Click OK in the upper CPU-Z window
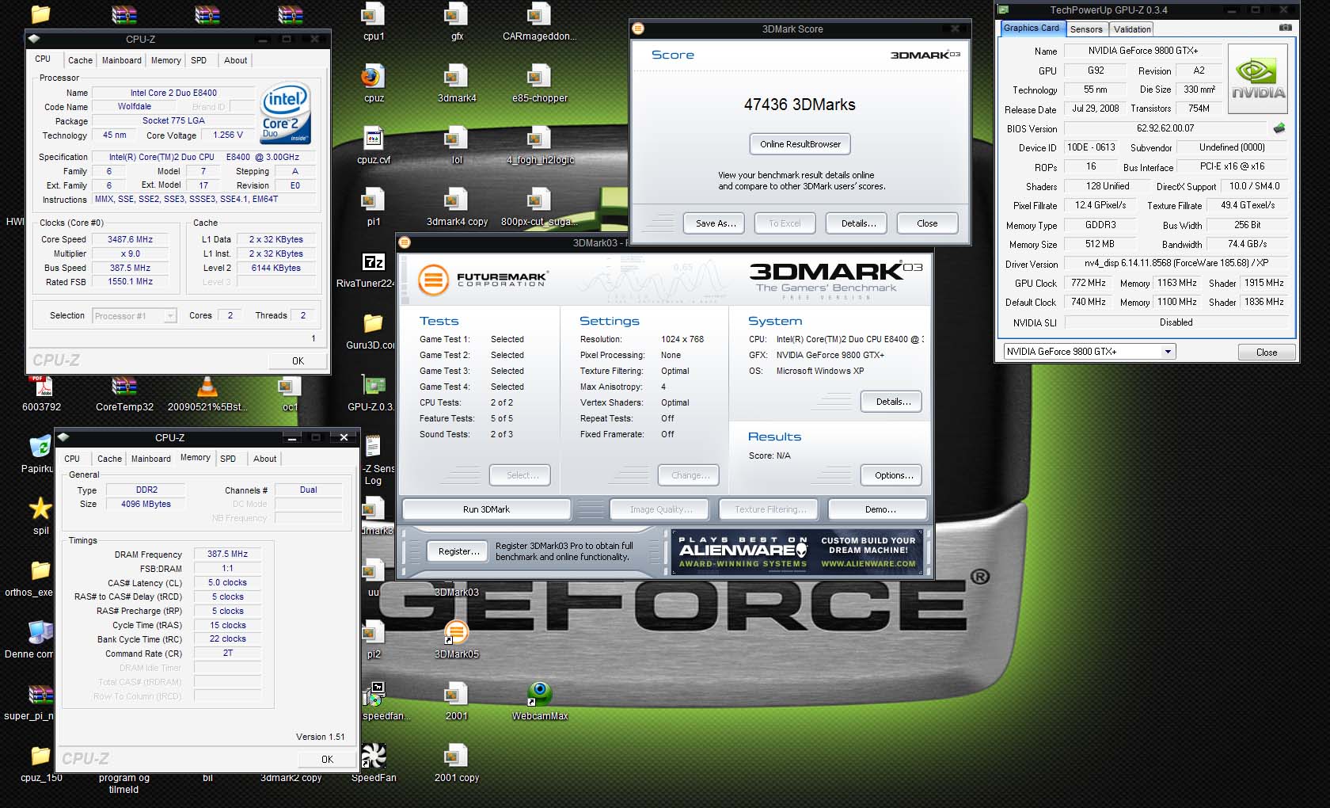The image size is (1330, 808). (x=298, y=360)
